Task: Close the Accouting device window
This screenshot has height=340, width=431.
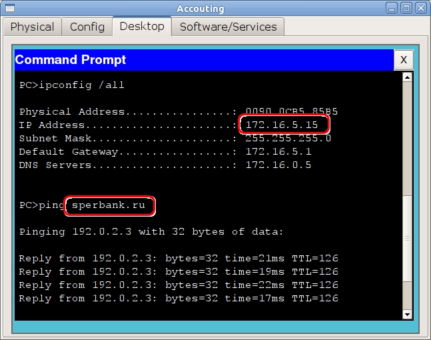Action: tap(422, 8)
